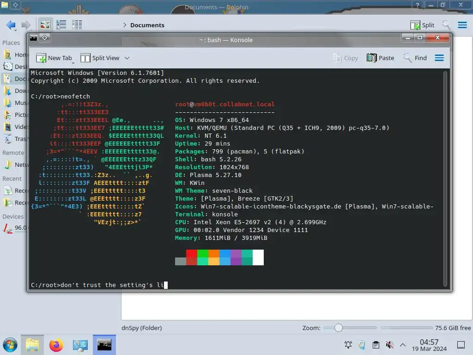
Task: Expand Split View dropdown arrow
Action: click(x=127, y=58)
